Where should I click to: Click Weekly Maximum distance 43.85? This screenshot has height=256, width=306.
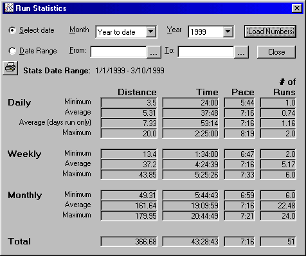coord(129,174)
